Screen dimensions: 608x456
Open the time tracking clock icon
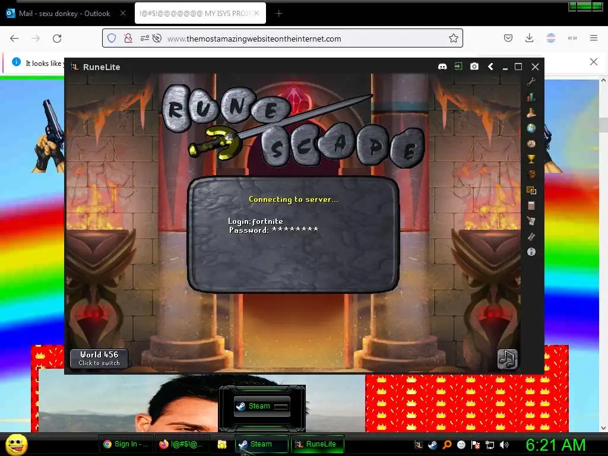pos(531,144)
